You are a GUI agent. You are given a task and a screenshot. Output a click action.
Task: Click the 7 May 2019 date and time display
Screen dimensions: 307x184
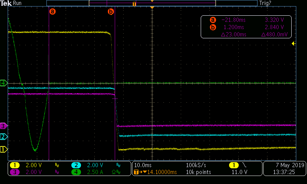click(284, 169)
